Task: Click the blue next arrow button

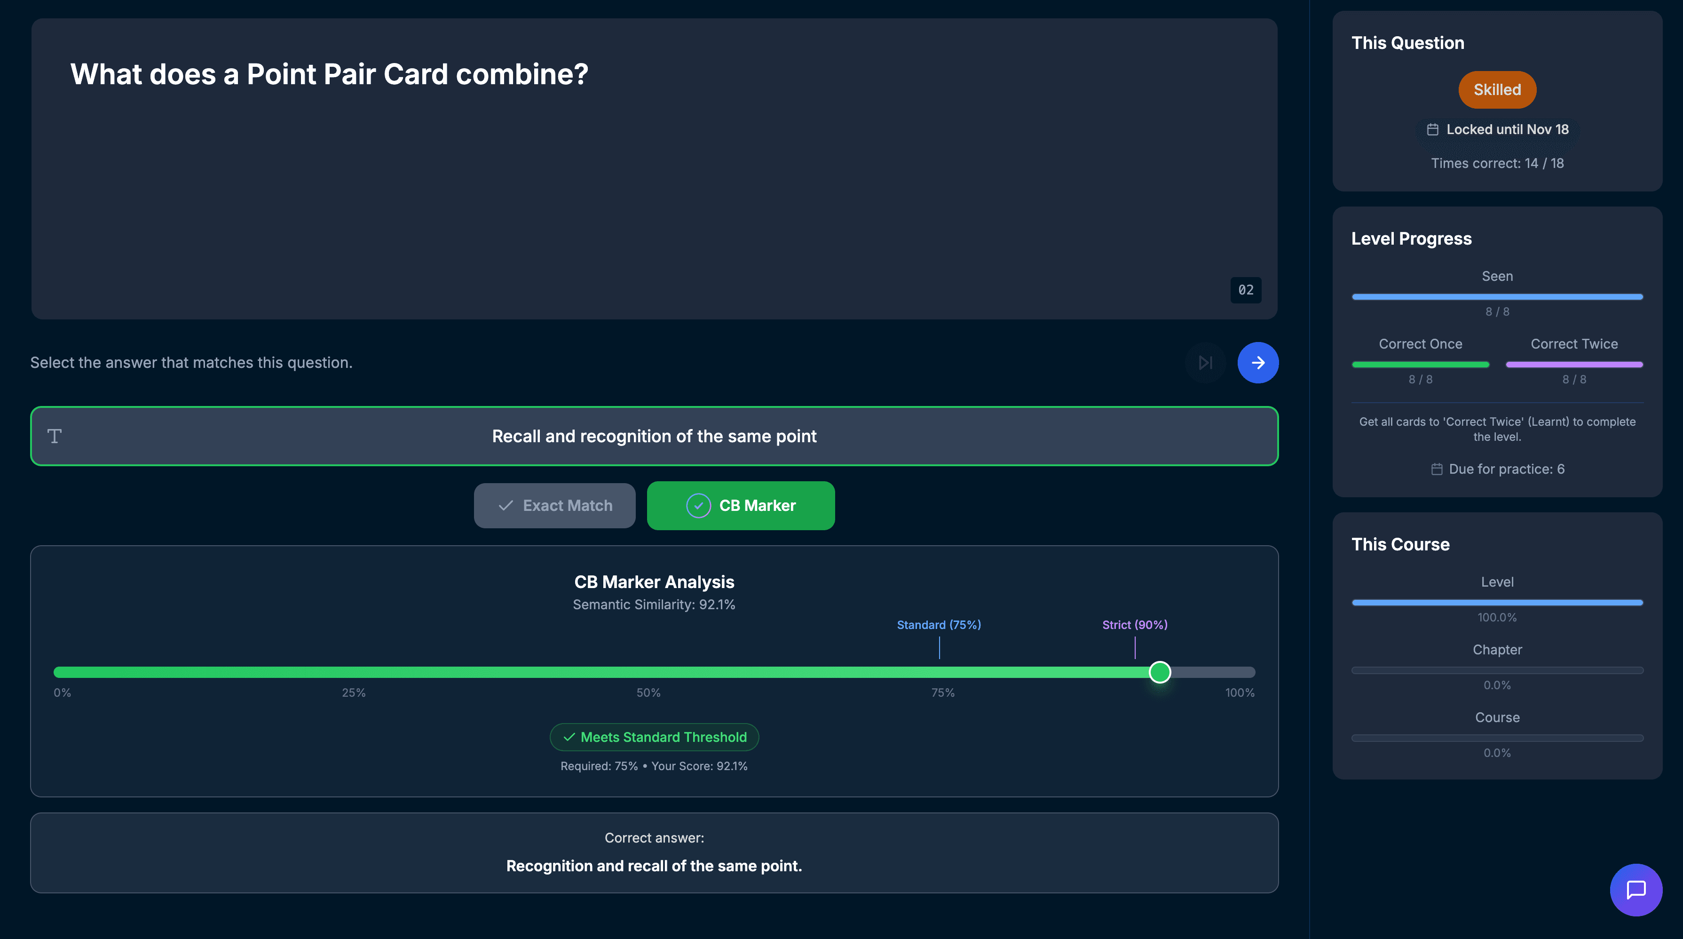Action: (1258, 363)
